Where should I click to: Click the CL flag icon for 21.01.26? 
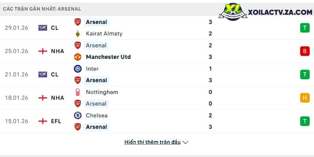[43, 75]
